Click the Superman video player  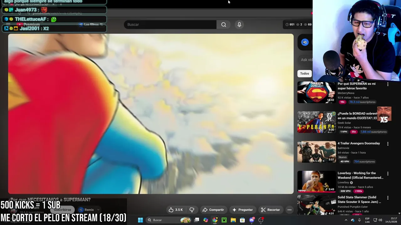[x=151, y=114]
